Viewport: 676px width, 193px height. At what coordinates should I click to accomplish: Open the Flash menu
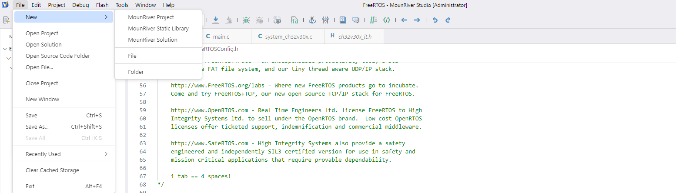click(x=102, y=5)
